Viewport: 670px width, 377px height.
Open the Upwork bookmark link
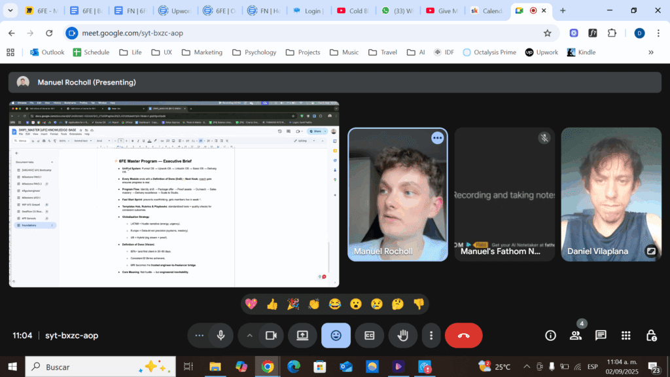[542, 52]
